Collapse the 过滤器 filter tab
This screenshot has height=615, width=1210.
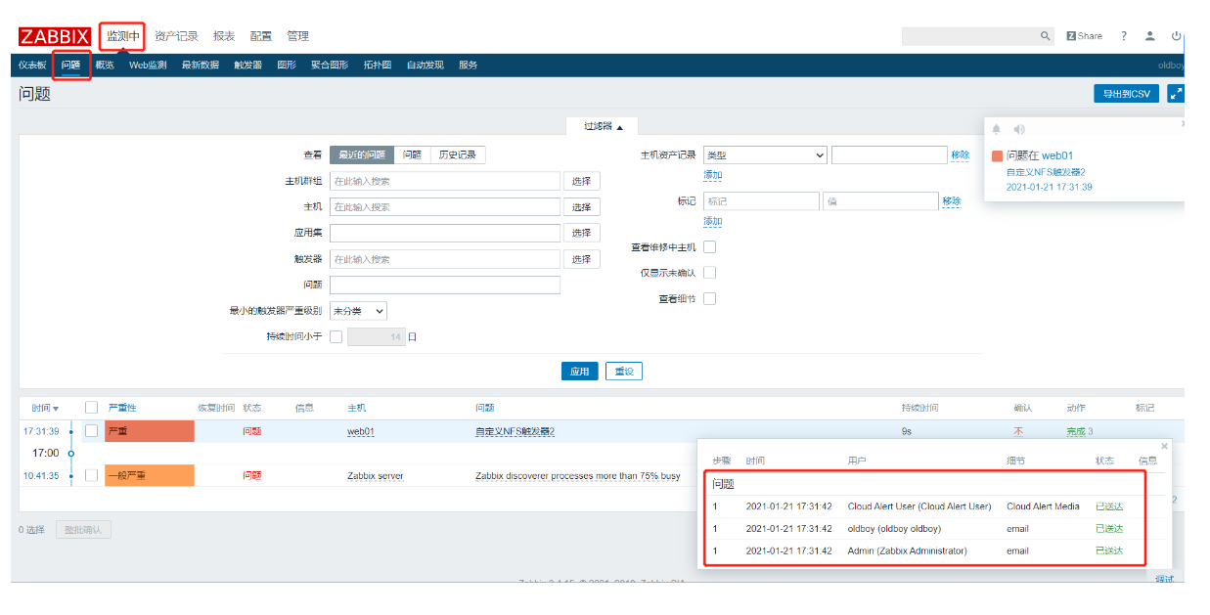click(604, 126)
